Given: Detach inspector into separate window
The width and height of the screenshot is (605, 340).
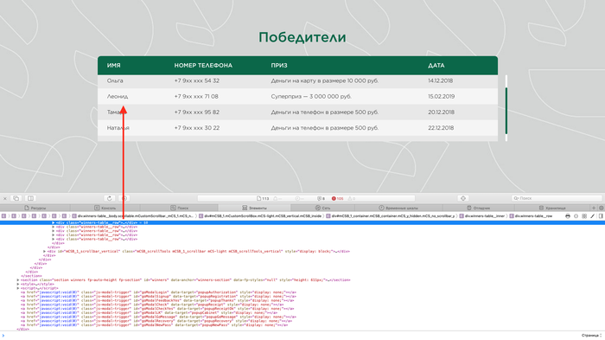Looking at the screenshot, I should coord(16,199).
